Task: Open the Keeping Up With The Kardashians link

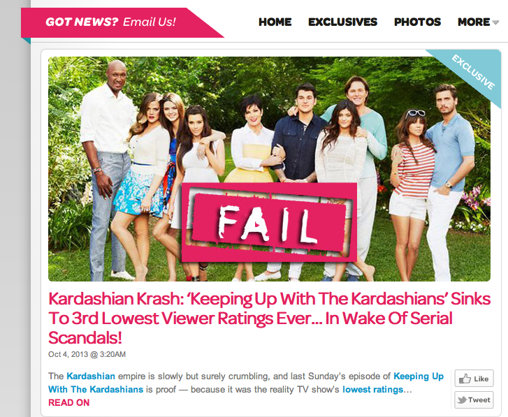Action: coord(246,383)
